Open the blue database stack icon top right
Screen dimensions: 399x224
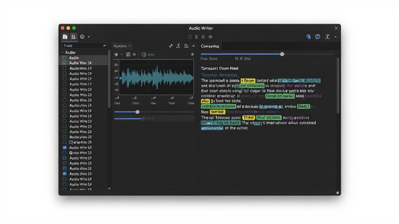tap(318, 37)
